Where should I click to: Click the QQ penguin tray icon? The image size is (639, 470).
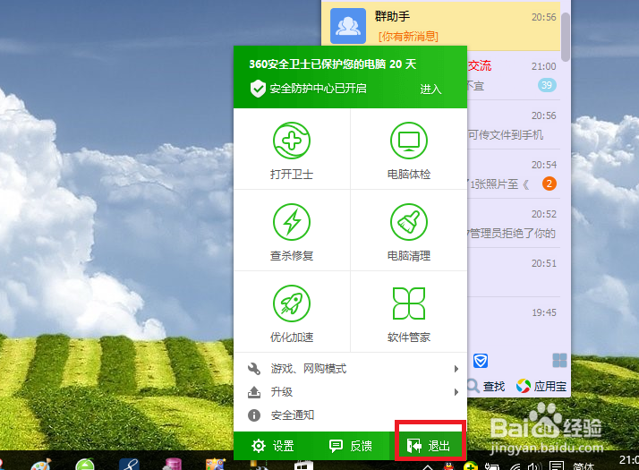pyautogui.click(x=448, y=466)
